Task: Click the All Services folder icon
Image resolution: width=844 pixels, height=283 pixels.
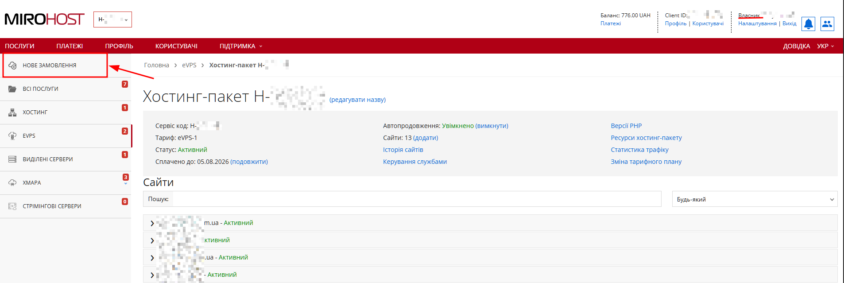Action: (x=12, y=89)
